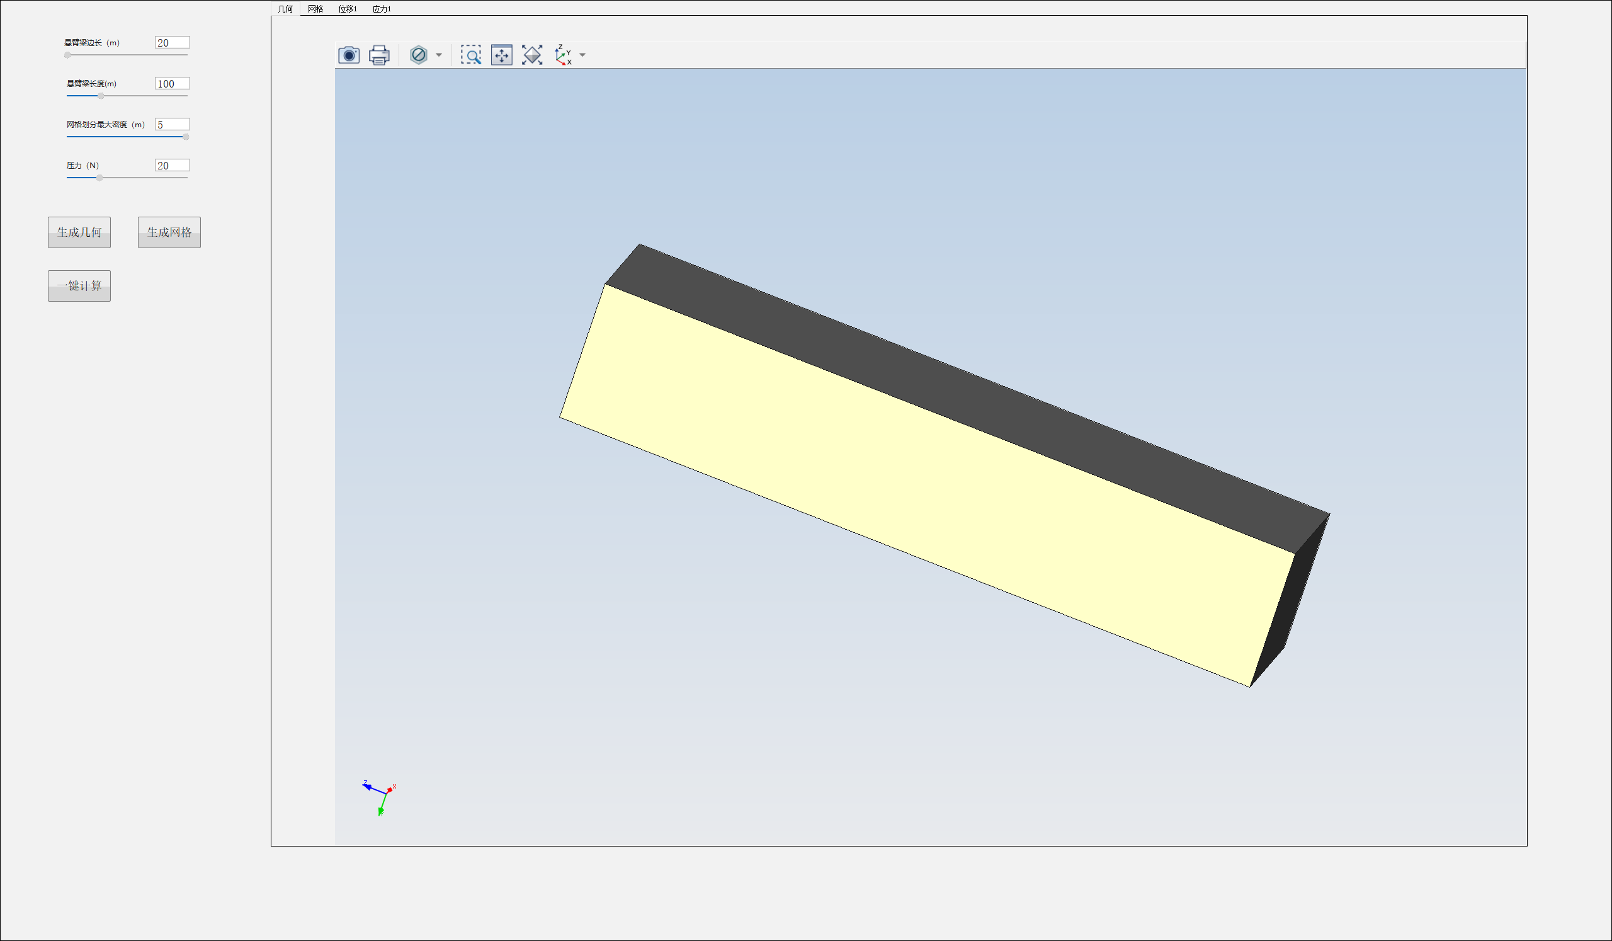Click the 网格划分最大密度 slider handle
1612x941 pixels.
[x=186, y=137]
